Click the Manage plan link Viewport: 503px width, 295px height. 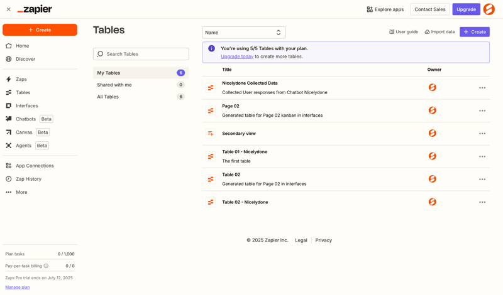click(x=18, y=287)
